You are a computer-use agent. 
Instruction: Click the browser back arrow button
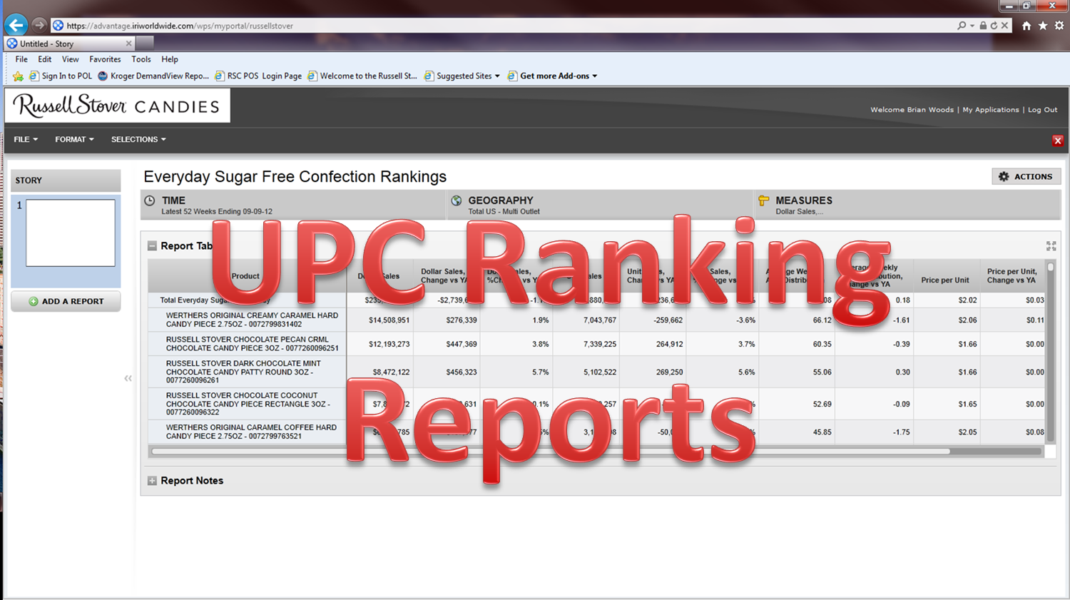[x=16, y=25]
